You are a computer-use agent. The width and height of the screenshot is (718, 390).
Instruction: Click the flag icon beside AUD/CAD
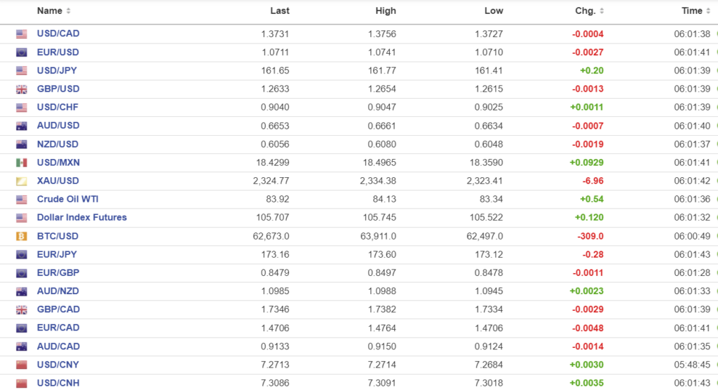[x=22, y=347]
